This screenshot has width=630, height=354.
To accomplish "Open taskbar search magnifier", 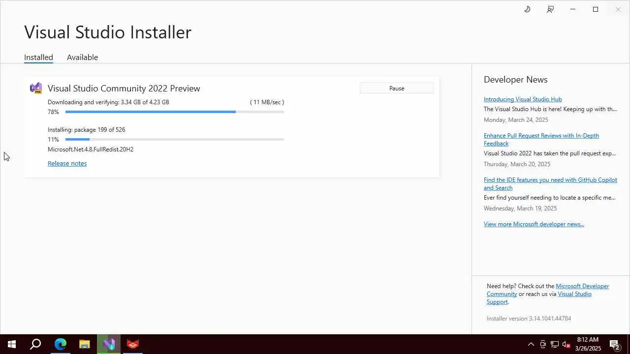I will pos(35,344).
